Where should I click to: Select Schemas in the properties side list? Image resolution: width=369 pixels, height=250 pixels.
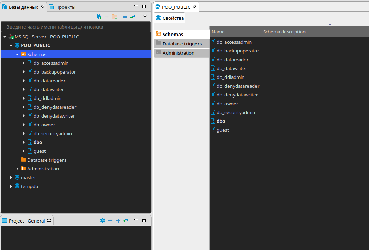(x=182, y=34)
